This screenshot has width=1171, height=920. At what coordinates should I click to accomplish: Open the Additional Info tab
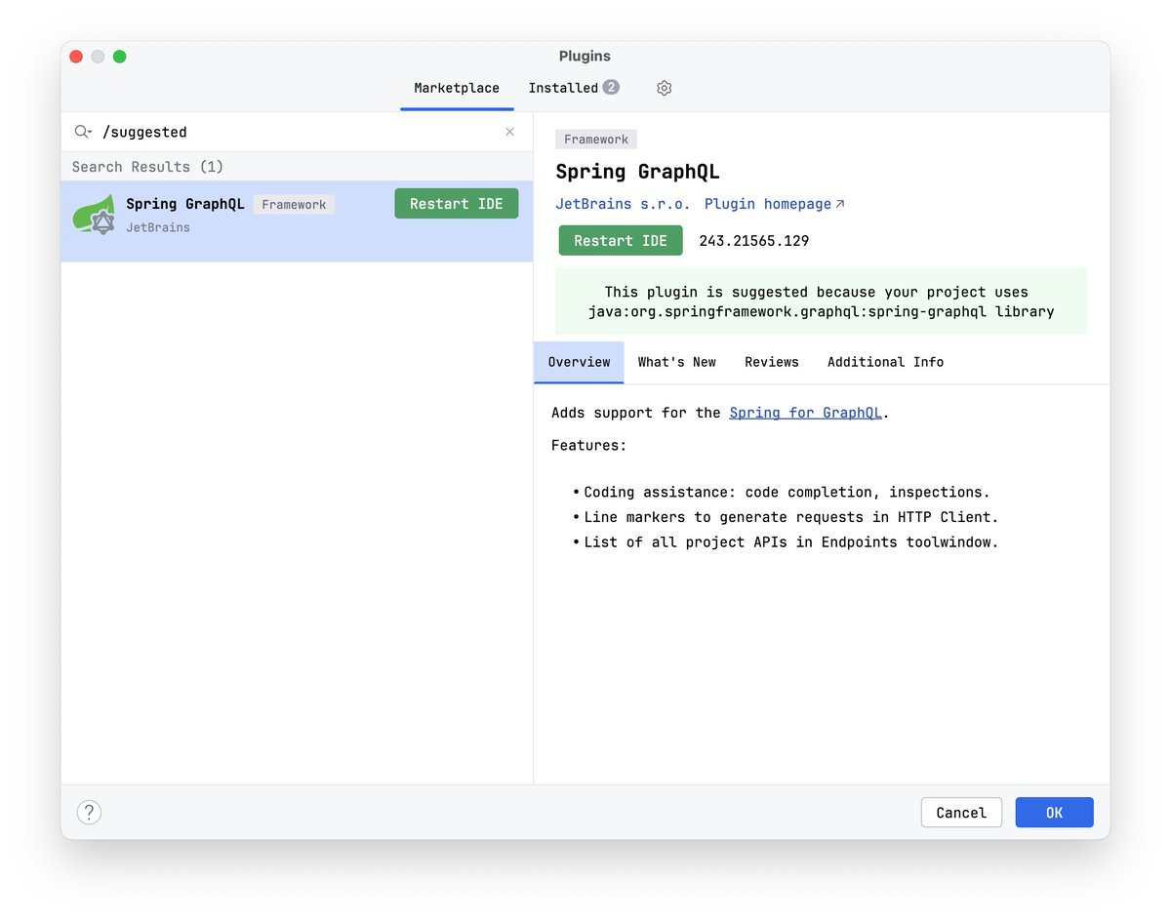tap(885, 362)
